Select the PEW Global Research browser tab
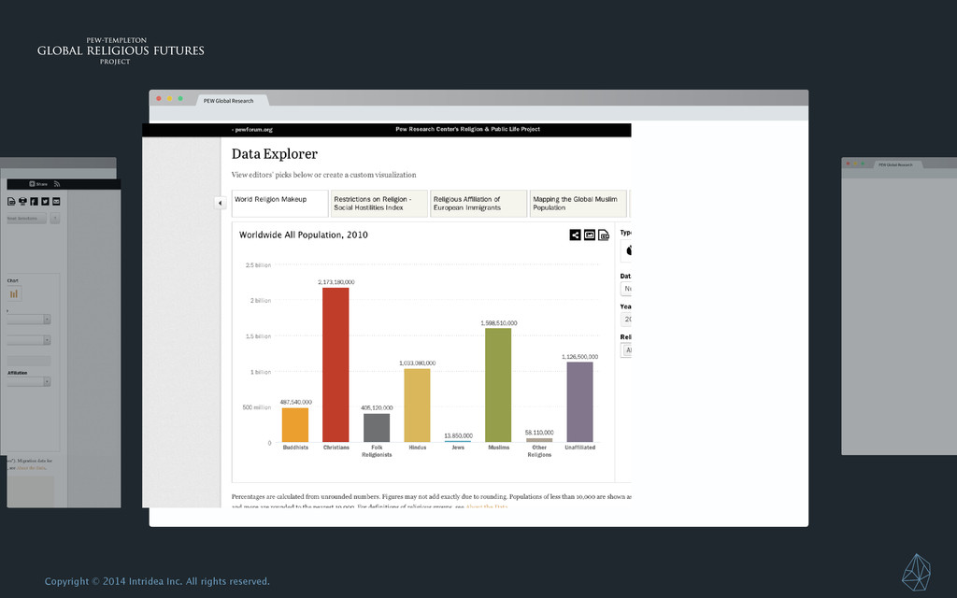 pos(231,101)
